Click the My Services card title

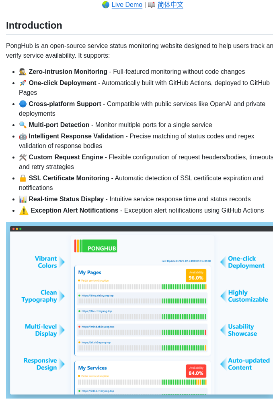[x=92, y=368]
